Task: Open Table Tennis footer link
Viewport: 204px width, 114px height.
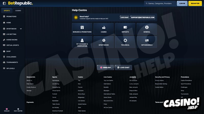Action: [x=56, y=104]
